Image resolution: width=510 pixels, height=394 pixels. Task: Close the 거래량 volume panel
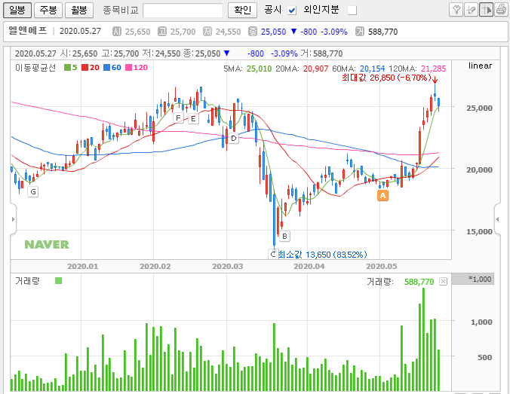(443, 281)
